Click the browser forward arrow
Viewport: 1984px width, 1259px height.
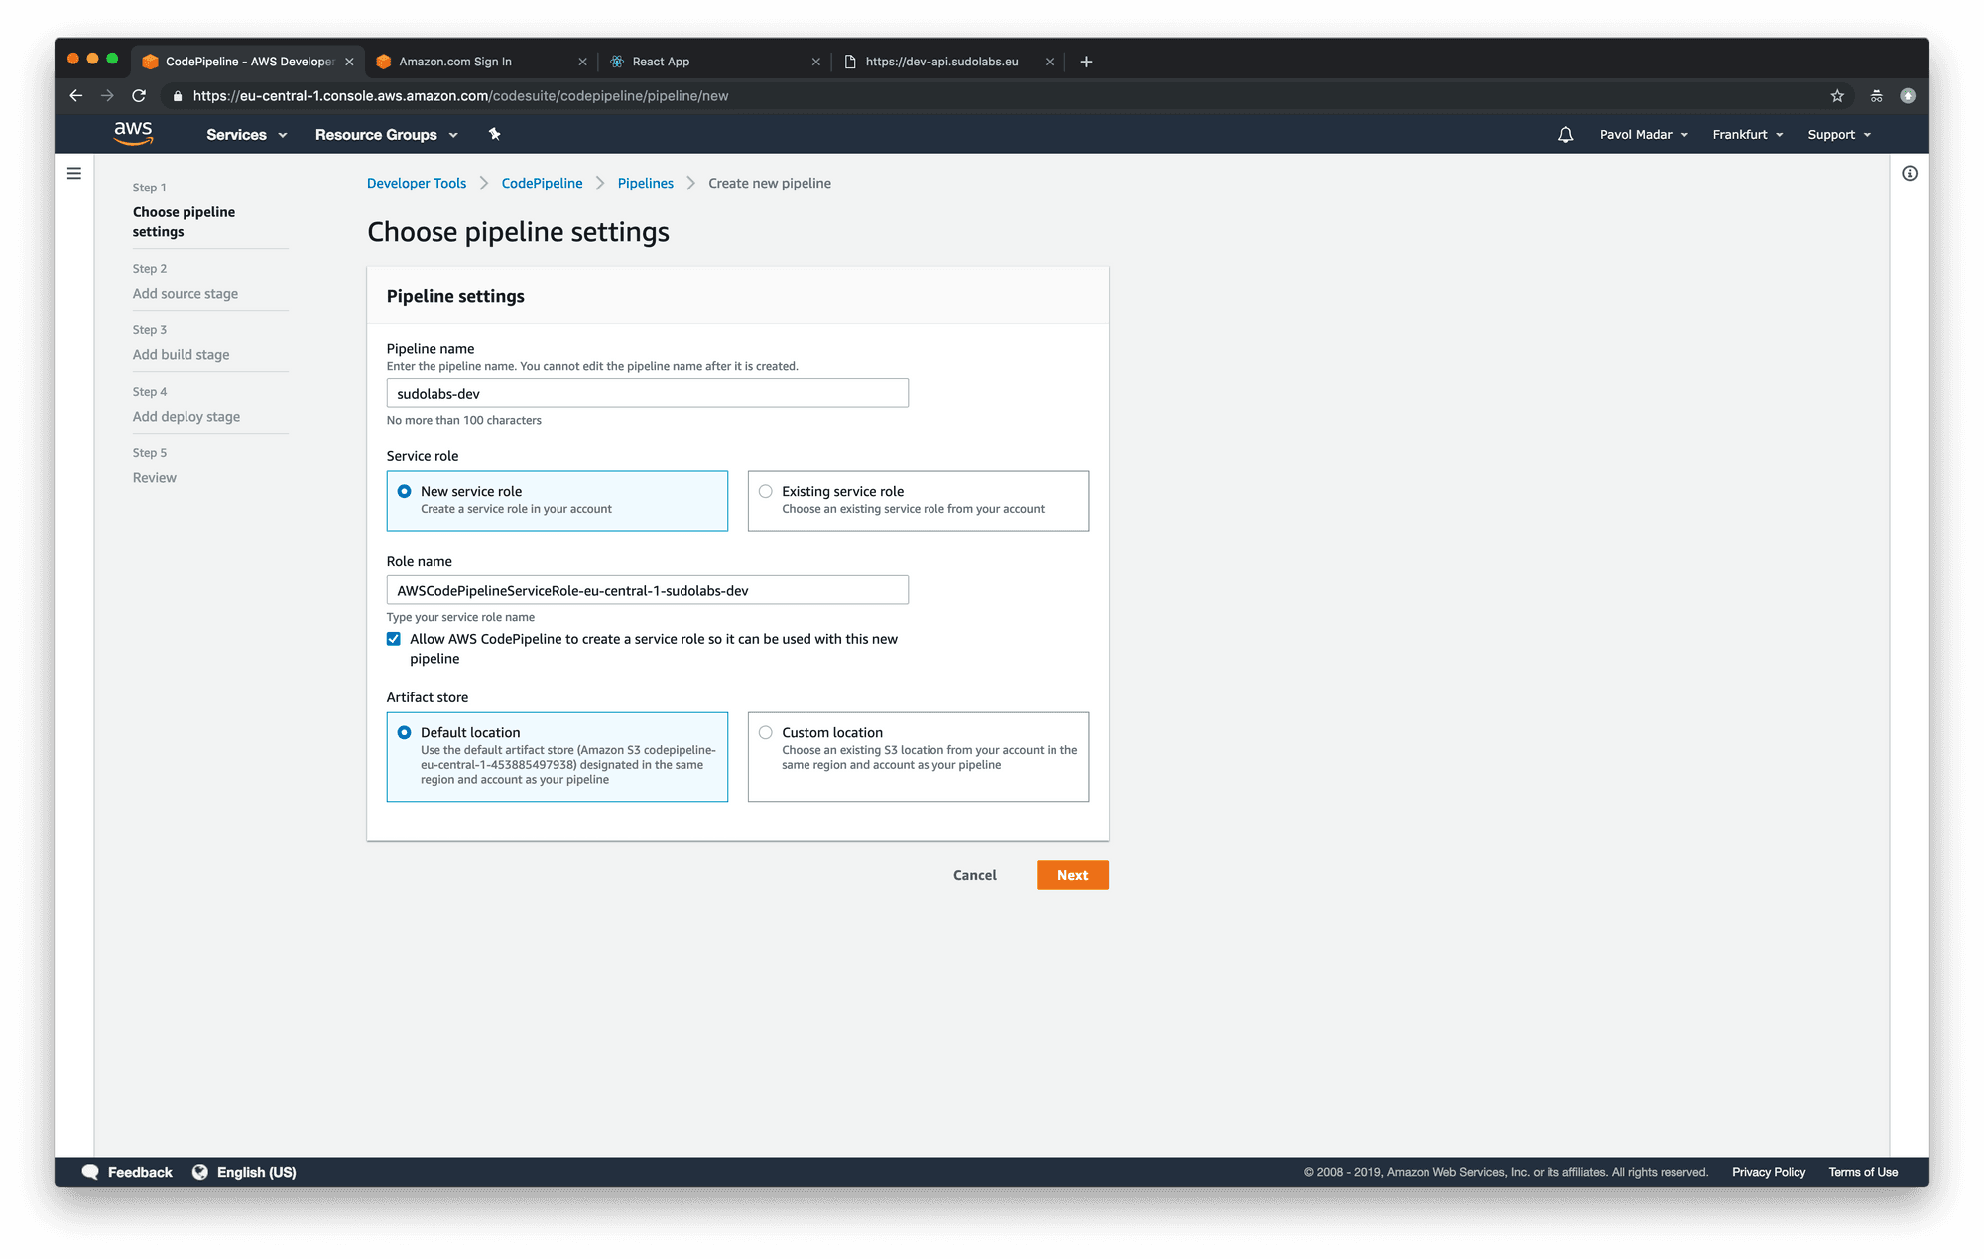pos(107,96)
